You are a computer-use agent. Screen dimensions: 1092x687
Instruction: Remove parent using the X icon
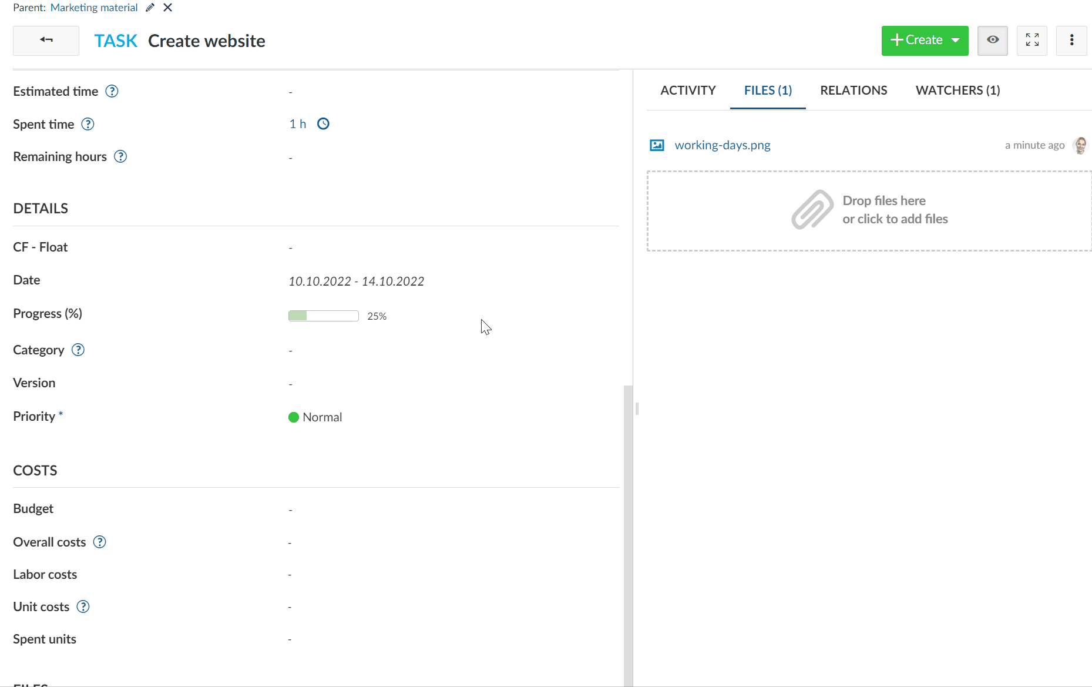pos(168,8)
